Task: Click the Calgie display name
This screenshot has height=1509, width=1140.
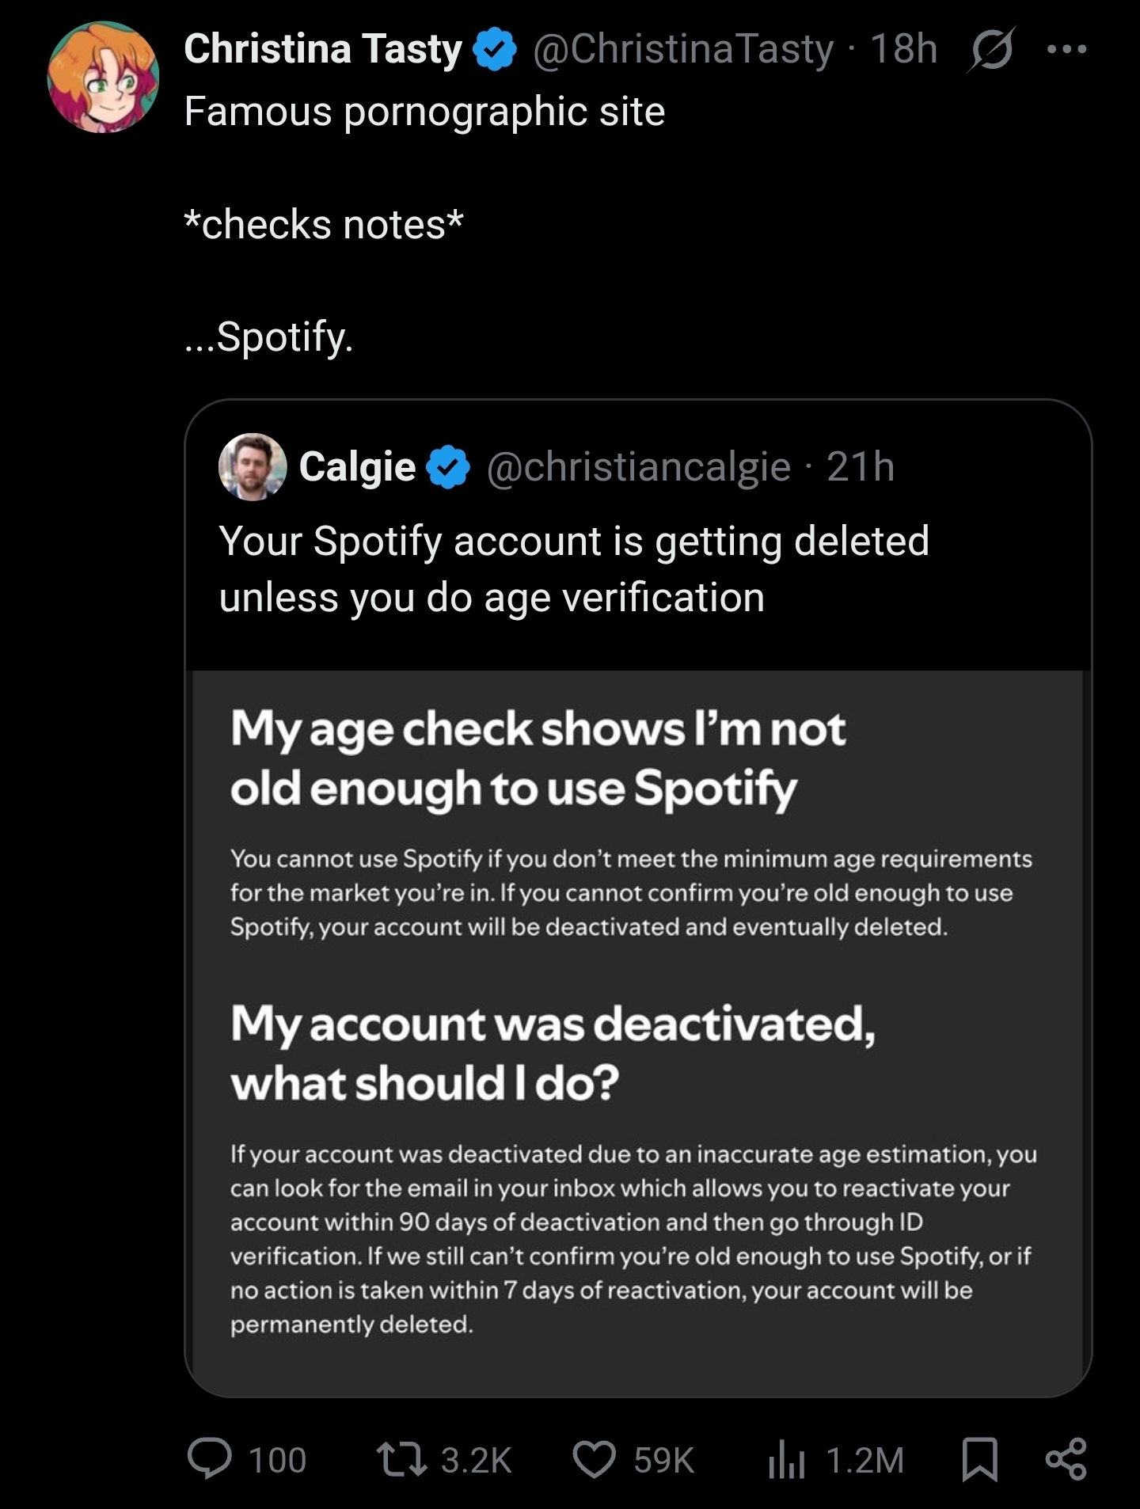Action: 357,467
